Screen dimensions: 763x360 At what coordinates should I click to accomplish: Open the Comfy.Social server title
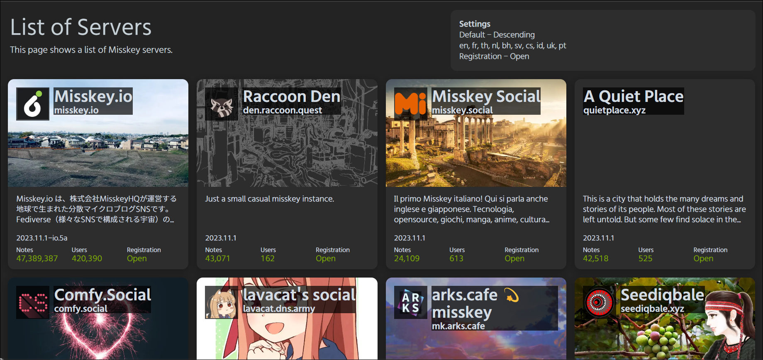pyautogui.click(x=102, y=295)
